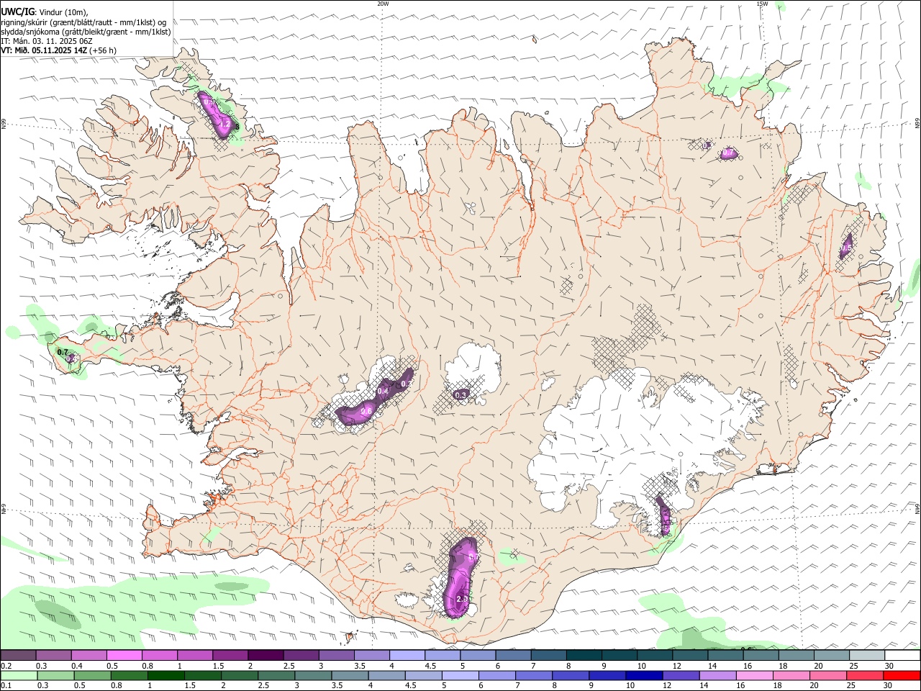The image size is (921, 691).
Task: Pick the royal blue 9 rain legend swatch
Action: (607, 675)
